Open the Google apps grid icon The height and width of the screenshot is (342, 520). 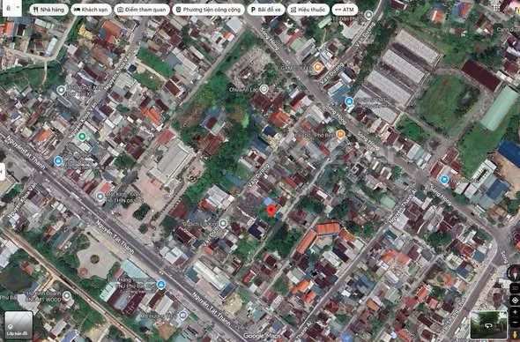(x=496, y=8)
